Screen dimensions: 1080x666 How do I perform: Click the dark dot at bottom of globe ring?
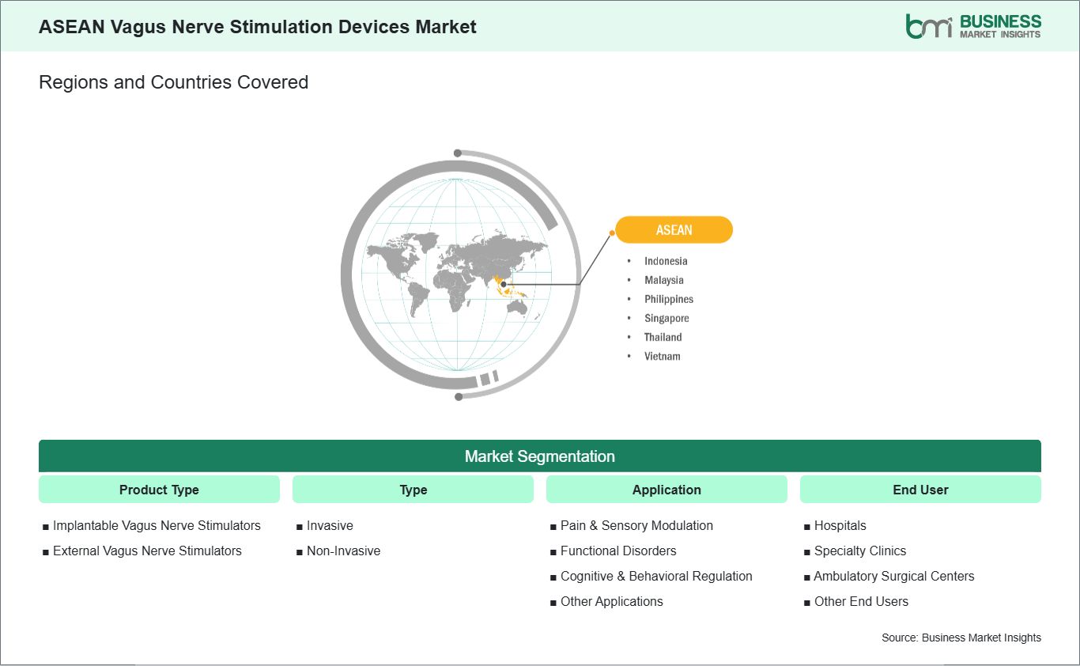[x=459, y=396]
